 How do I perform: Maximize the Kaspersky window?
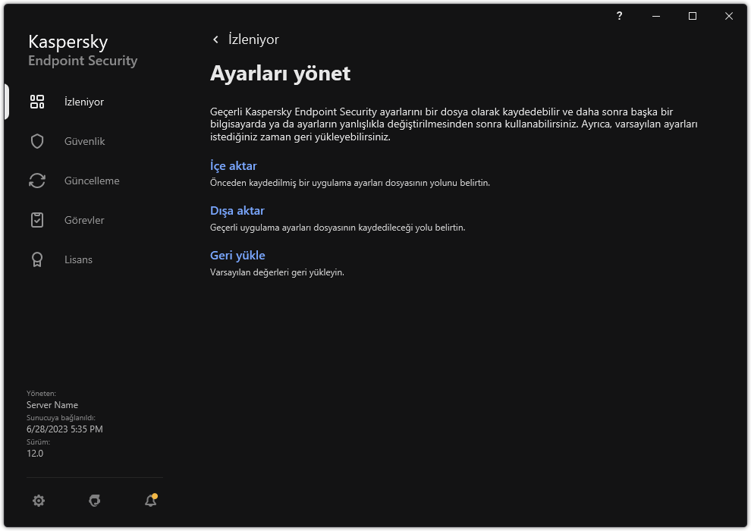[x=693, y=16]
